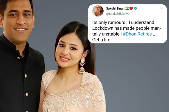Click the blue verified badge icon
This screenshot has width=169, height=112.
pyautogui.click(x=135, y=8)
